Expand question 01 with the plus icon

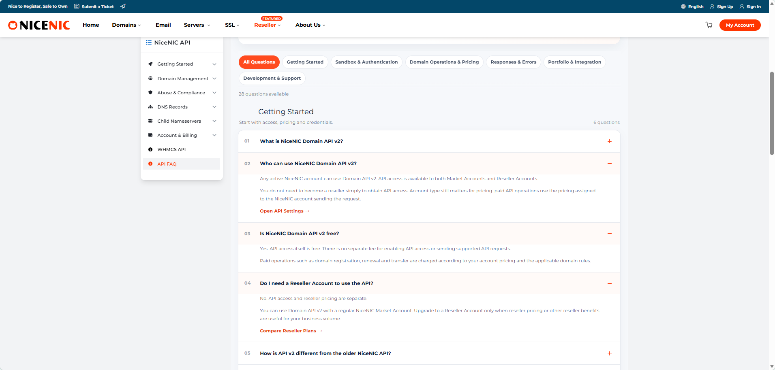click(609, 141)
